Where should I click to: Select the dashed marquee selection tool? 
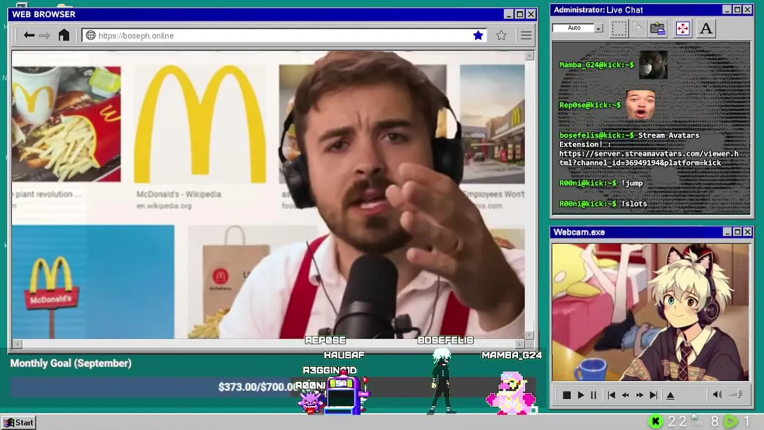(619, 28)
